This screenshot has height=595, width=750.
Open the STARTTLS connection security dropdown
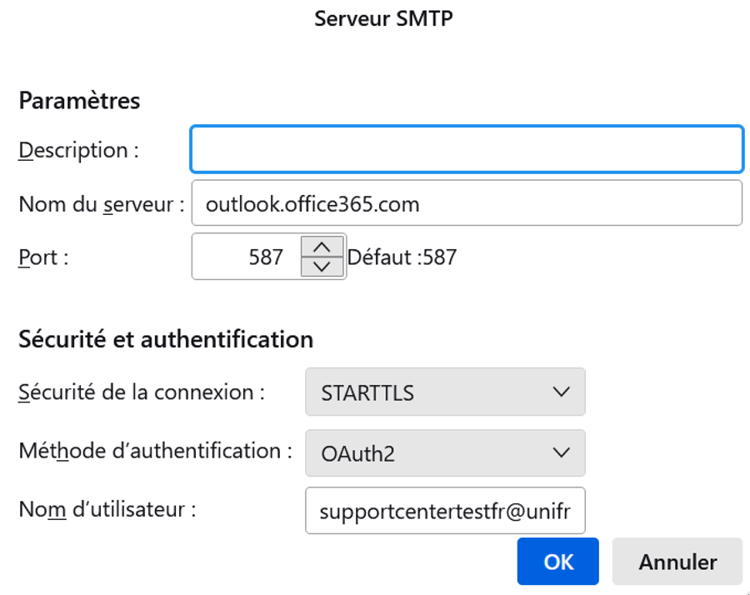pos(445,392)
